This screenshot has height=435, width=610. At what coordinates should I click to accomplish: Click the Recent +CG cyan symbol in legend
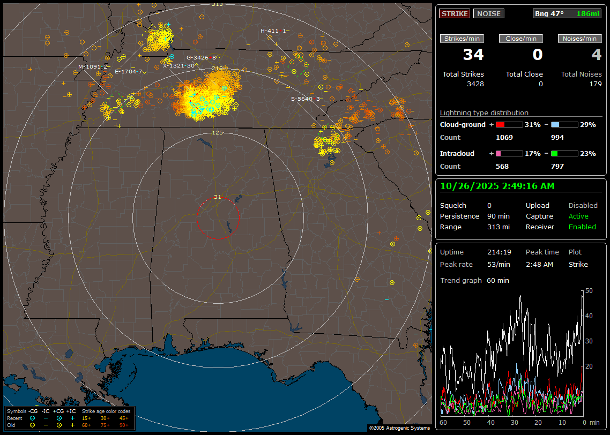(x=59, y=418)
